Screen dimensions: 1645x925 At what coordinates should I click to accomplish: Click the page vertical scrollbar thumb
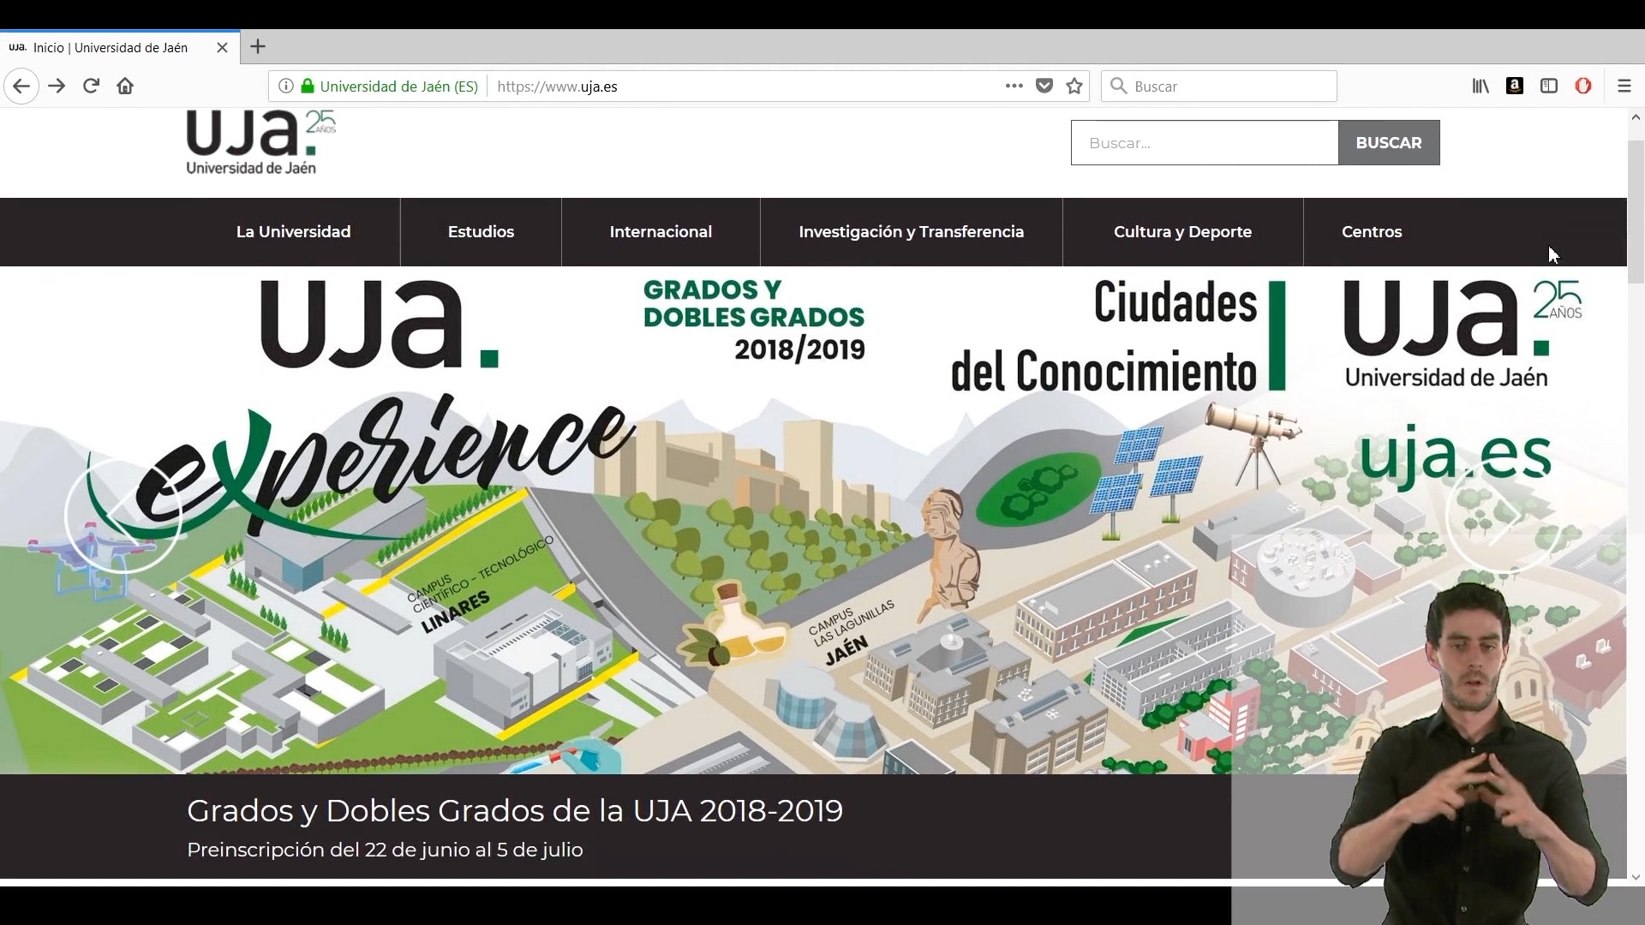[1636, 212]
